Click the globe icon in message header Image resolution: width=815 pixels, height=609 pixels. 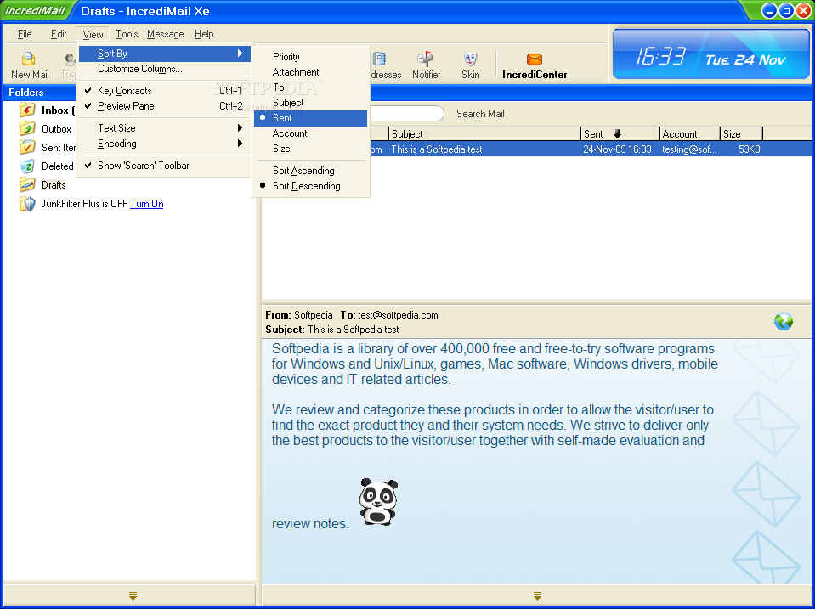tap(784, 321)
